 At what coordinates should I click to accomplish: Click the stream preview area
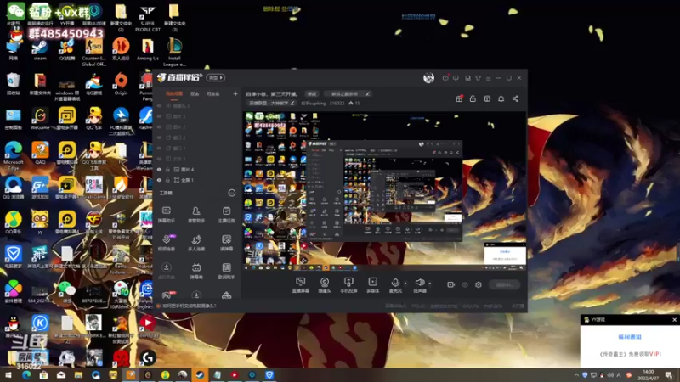click(384, 190)
